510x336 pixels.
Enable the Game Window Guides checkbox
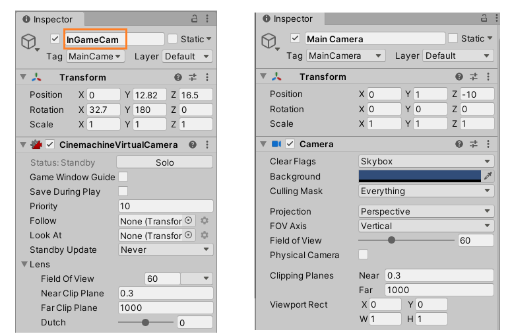123,177
